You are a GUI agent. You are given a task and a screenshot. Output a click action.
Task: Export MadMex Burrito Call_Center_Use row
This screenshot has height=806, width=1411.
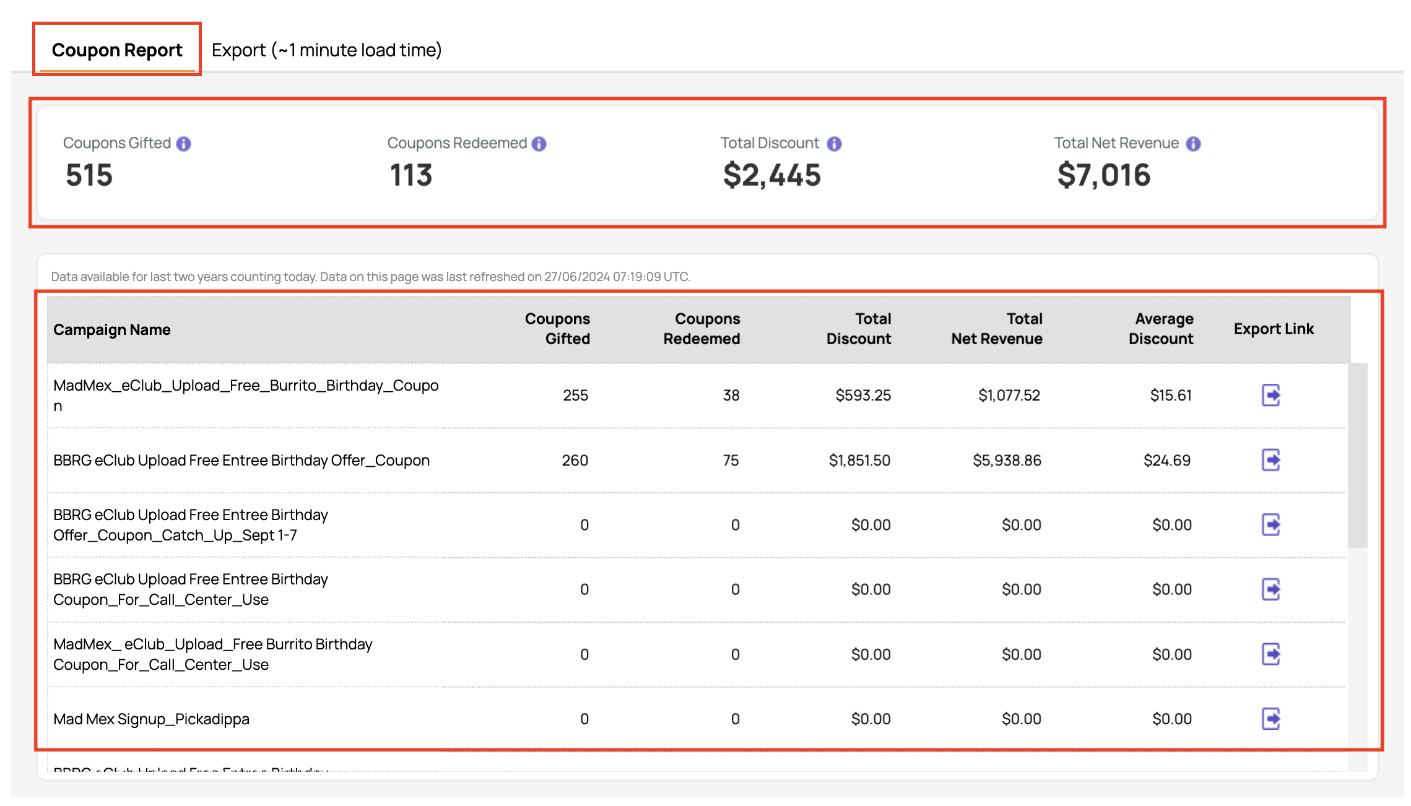(x=1271, y=654)
